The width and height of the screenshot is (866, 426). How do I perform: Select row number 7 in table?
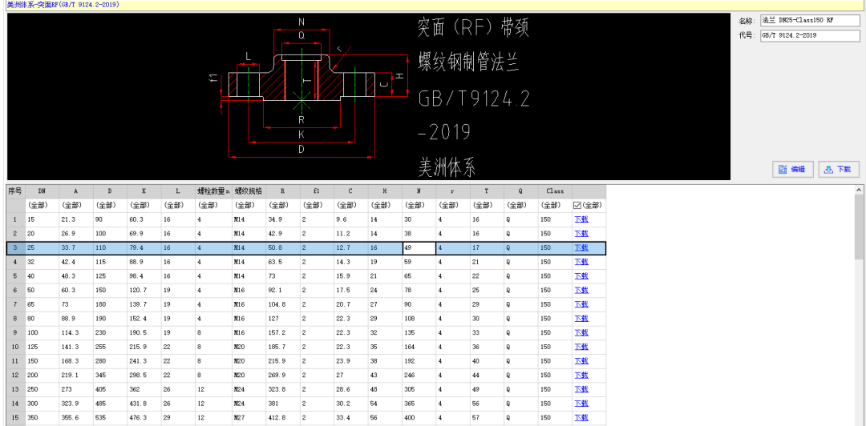click(15, 304)
